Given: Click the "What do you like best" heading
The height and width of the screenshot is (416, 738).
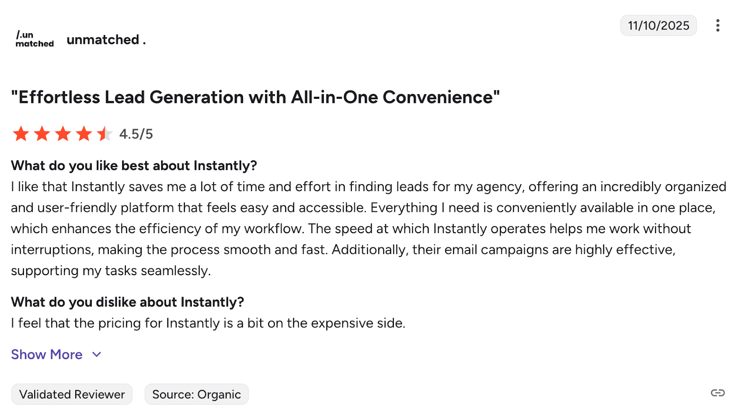Looking at the screenshot, I should tap(134, 166).
